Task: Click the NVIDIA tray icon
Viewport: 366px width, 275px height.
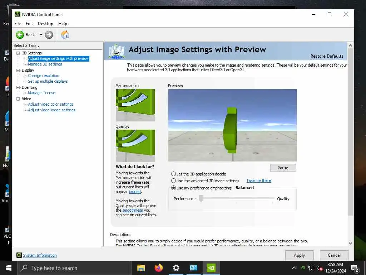Action: (302, 268)
